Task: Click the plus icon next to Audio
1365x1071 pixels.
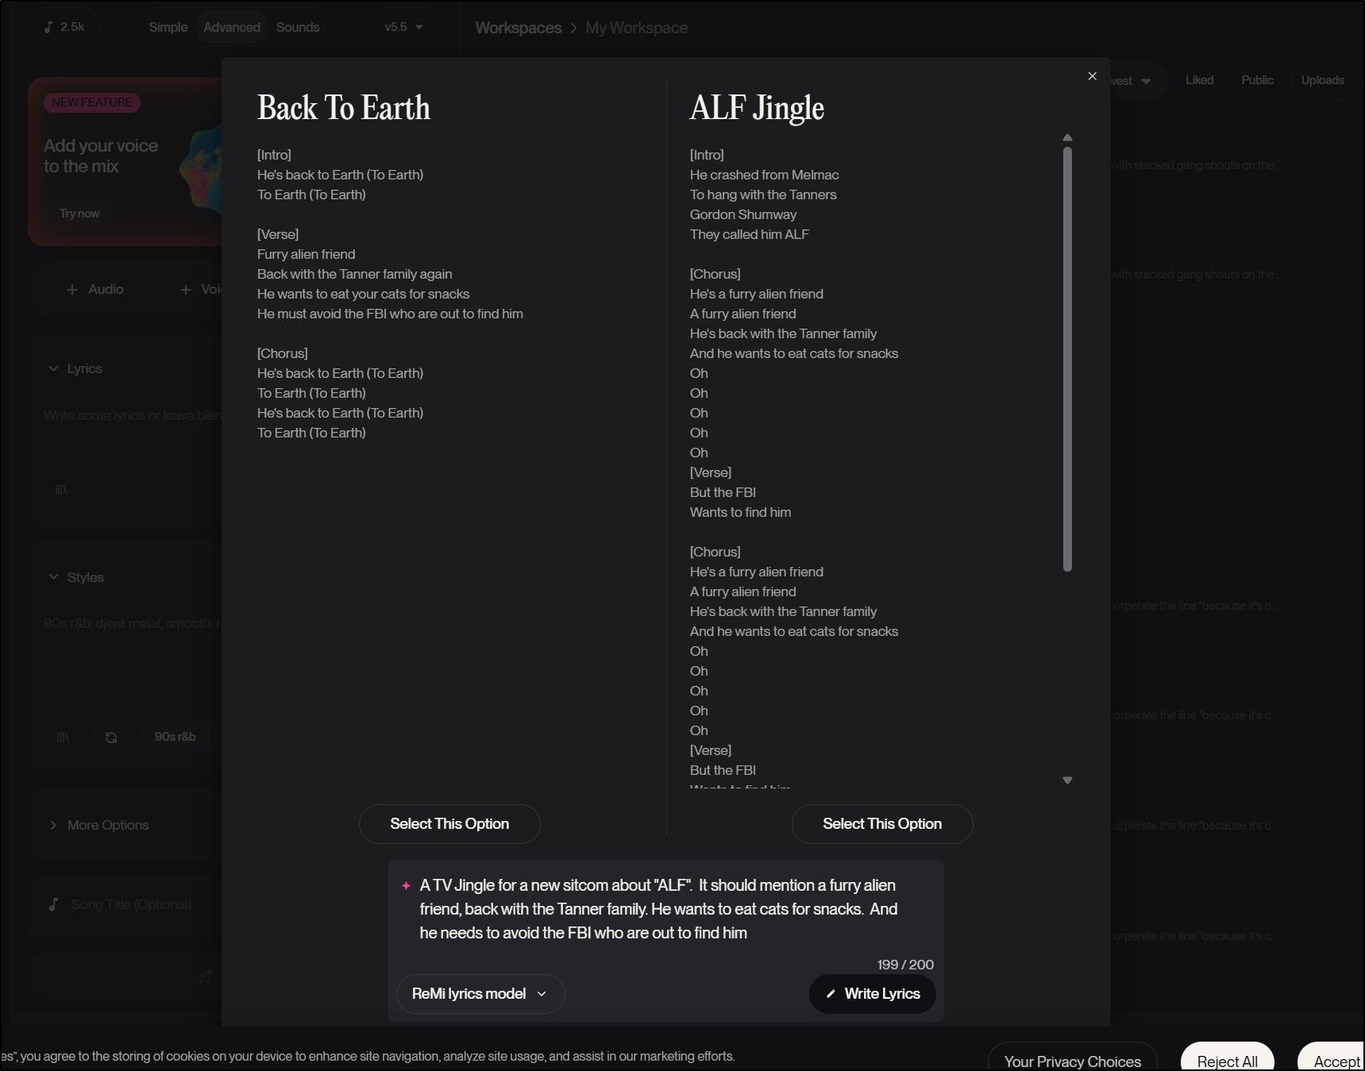Action: pyautogui.click(x=72, y=290)
